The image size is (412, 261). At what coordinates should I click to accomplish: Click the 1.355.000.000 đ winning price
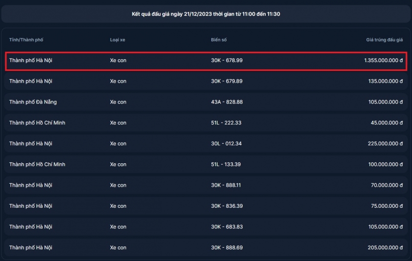click(x=383, y=61)
